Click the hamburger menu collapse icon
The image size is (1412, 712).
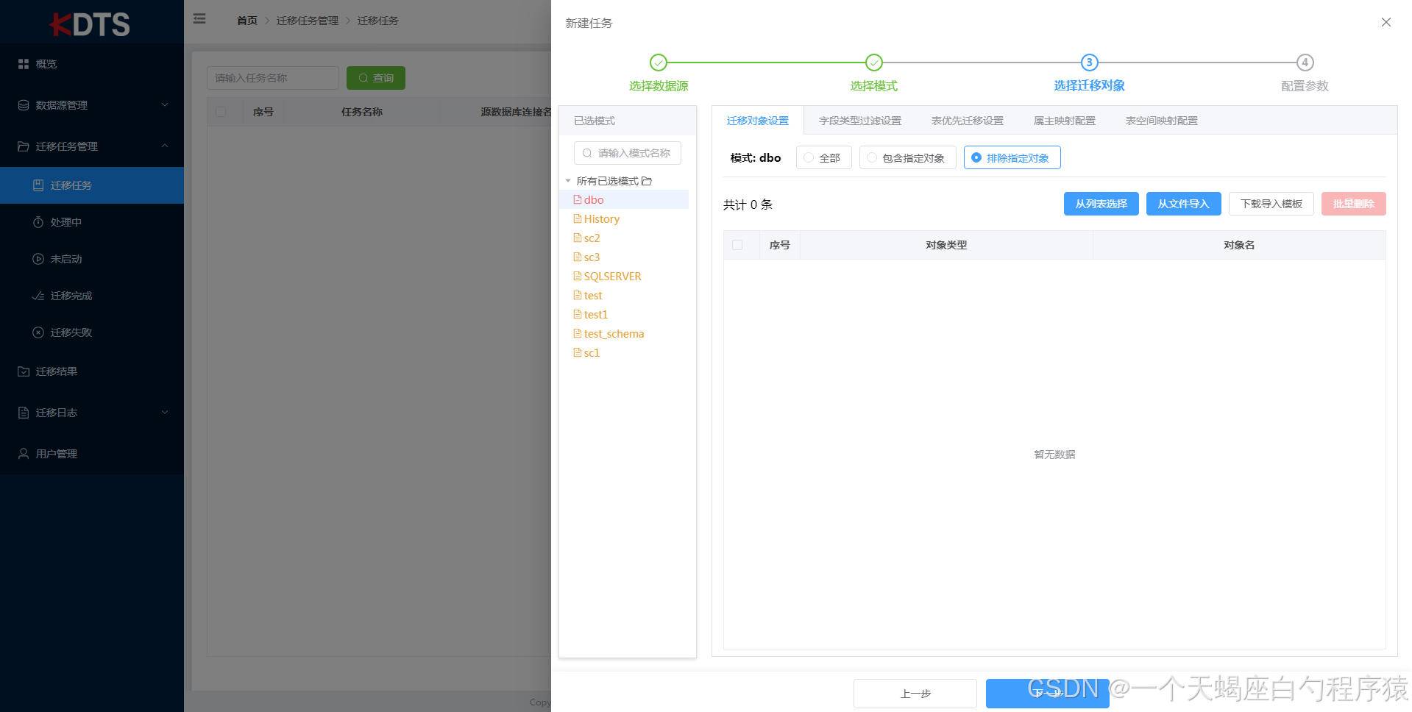[199, 19]
